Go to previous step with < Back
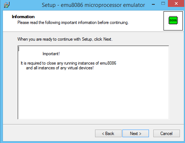 click(108, 134)
